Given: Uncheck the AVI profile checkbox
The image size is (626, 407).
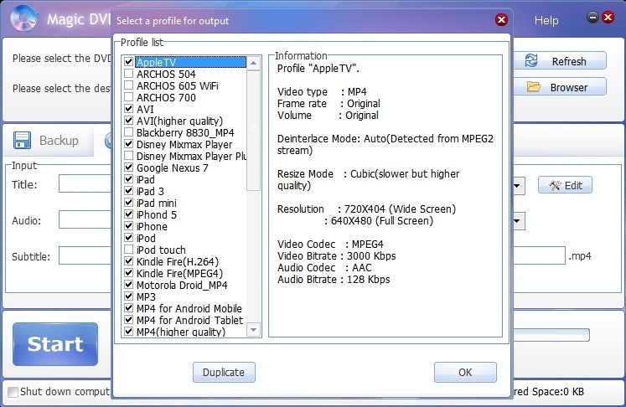Looking at the screenshot, I should (128, 109).
